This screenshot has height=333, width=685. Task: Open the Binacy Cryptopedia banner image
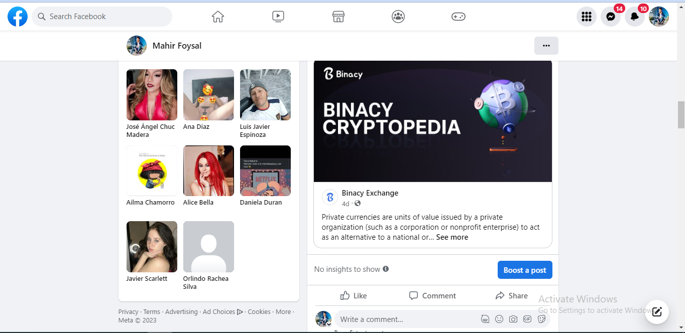[433, 121]
